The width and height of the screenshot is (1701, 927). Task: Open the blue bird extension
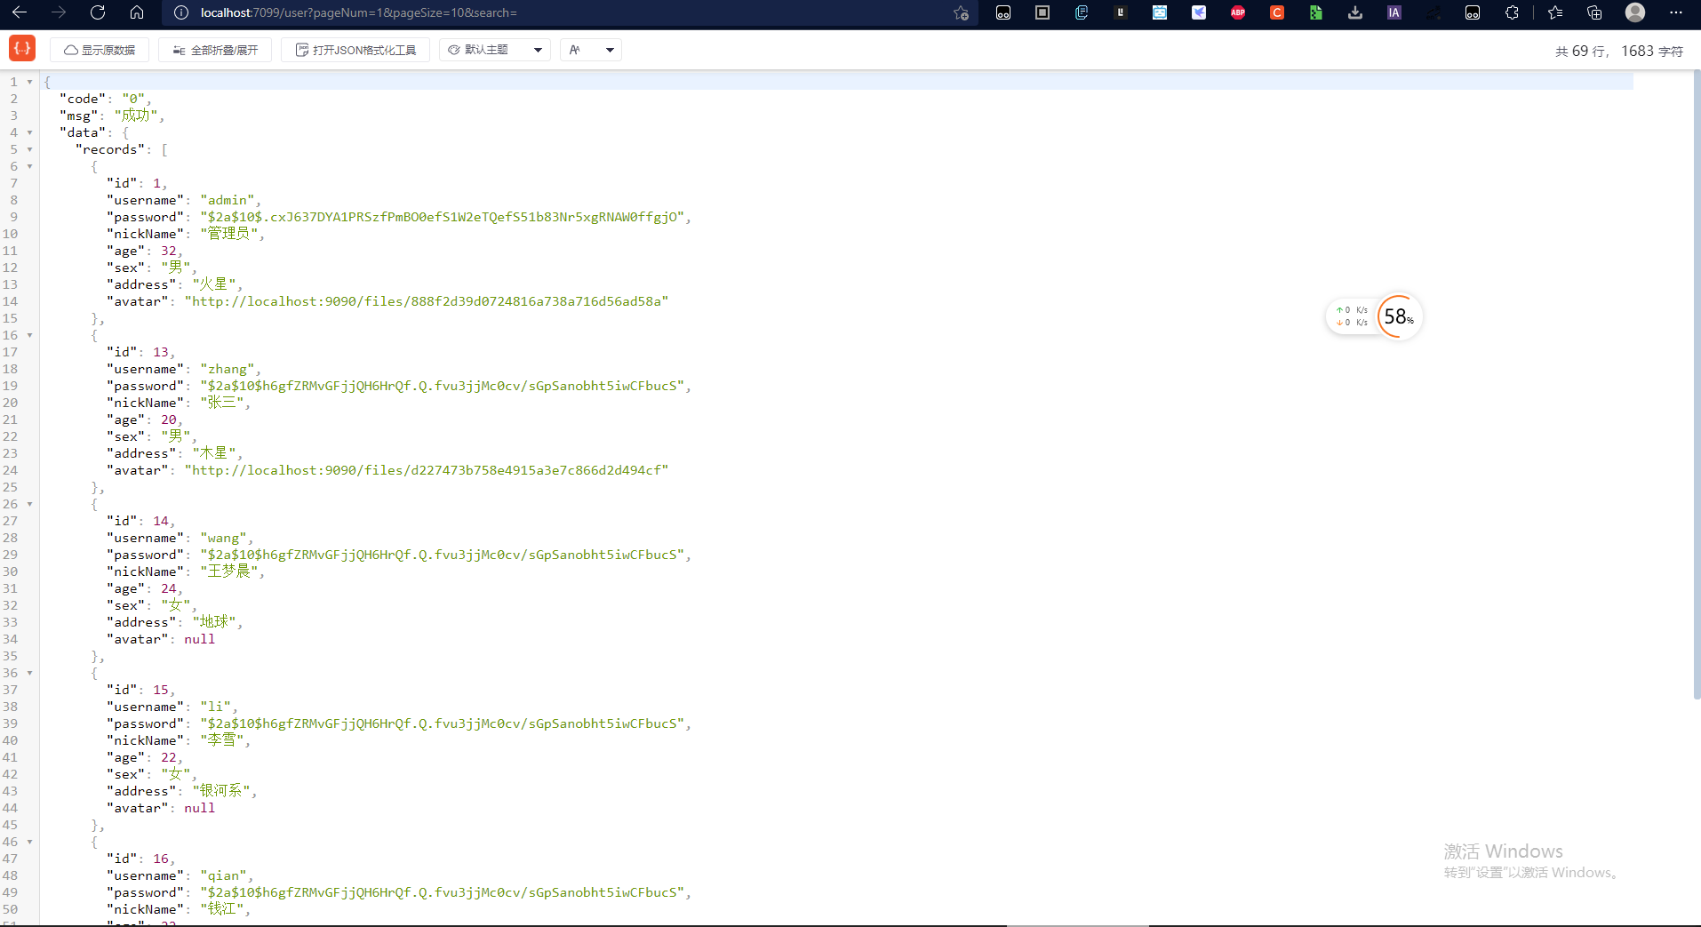coord(1199,12)
